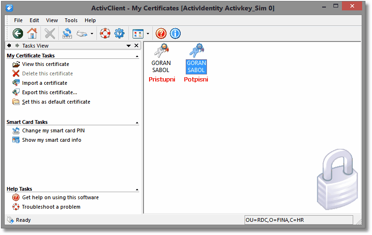Image resolution: width=372 pixels, height=235 pixels.
Task: Click Set this as default certificate
Action: pos(56,102)
